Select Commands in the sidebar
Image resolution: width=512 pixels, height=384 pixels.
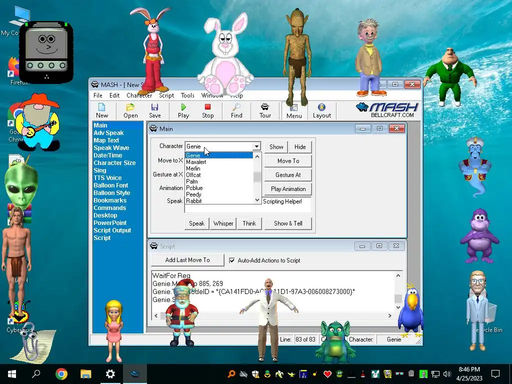coord(109,208)
